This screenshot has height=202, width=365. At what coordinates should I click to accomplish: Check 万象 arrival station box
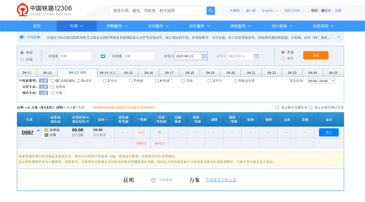click(x=53, y=93)
